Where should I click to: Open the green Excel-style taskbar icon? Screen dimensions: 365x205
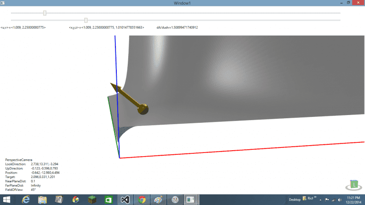[109, 200]
